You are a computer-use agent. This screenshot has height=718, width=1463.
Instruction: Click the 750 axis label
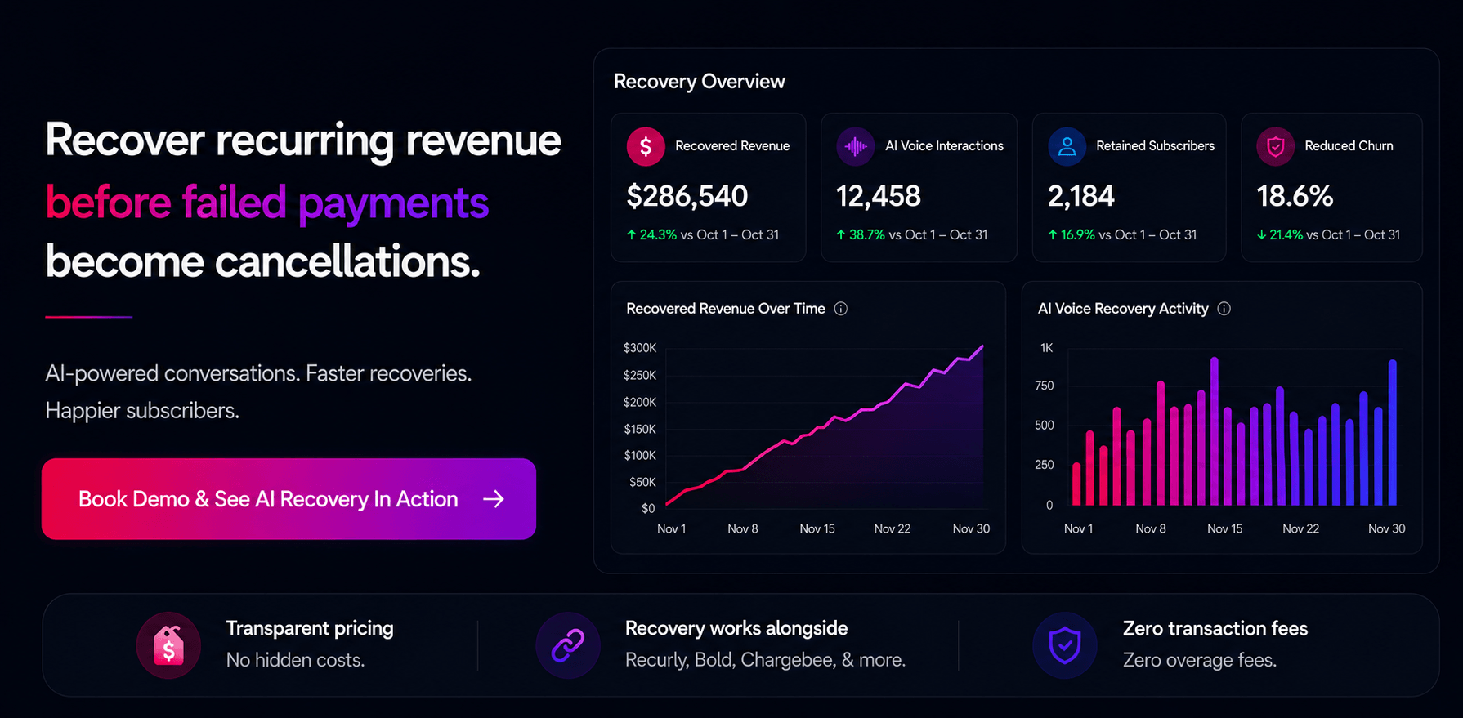click(1045, 386)
